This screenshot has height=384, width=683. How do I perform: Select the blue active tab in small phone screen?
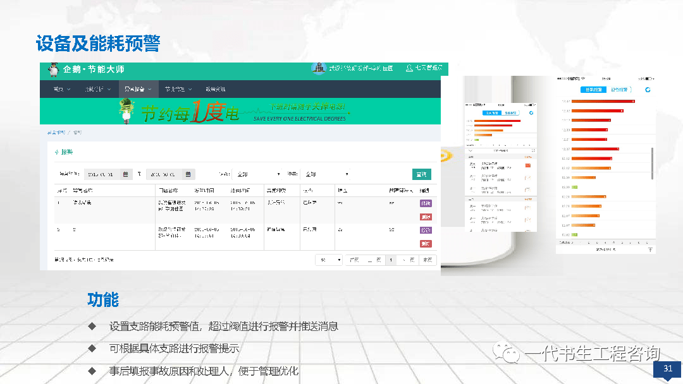point(492,112)
